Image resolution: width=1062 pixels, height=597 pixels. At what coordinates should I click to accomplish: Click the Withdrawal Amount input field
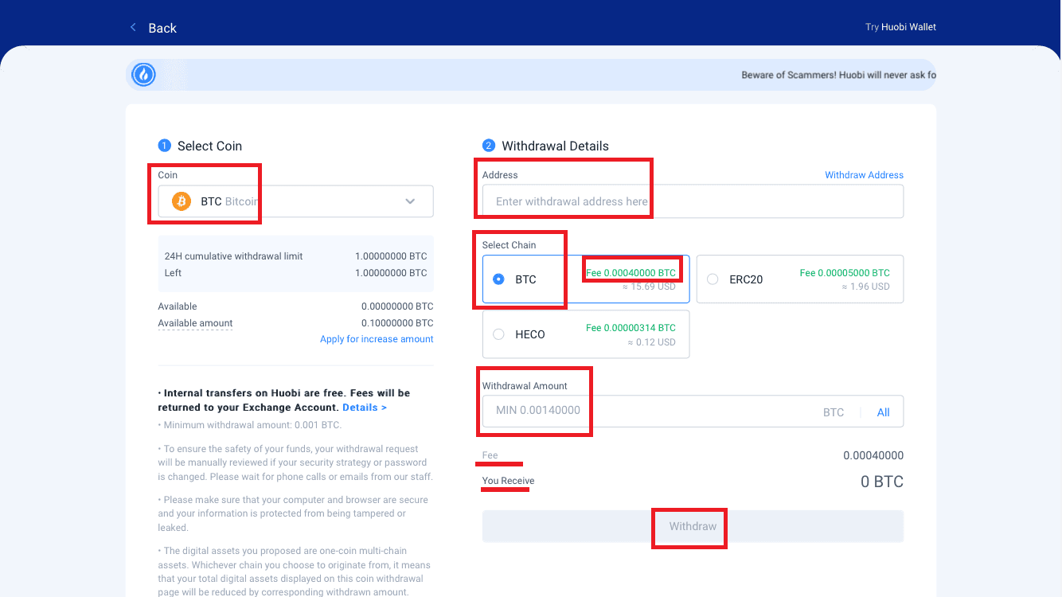[693, 412]
